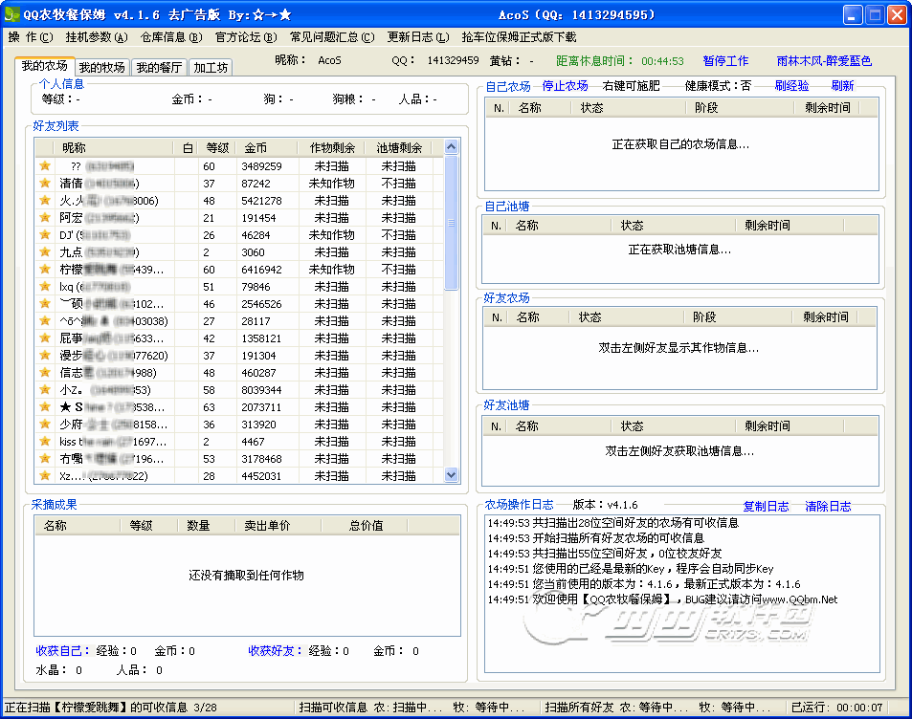
Task: Toggle 健康模式 (health mode) setting
Action: (718, 85)
